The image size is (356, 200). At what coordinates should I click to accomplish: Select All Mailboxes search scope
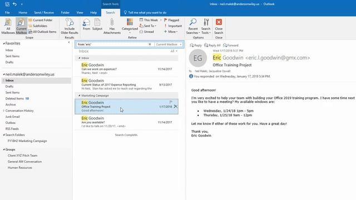click(x=8, y=26)
